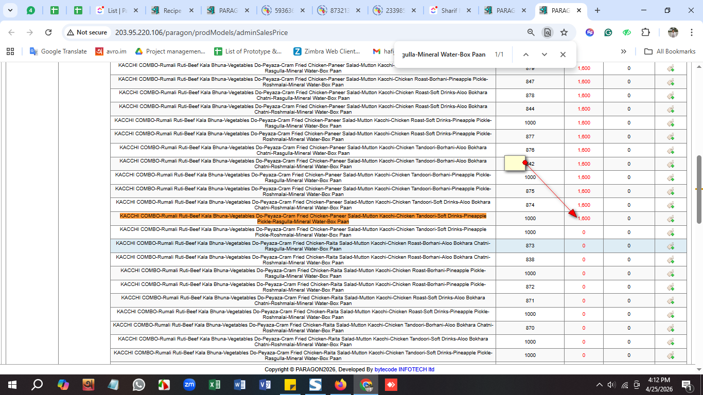703x395 pixels.
Task: Go to next find-in-page match
Action: pos(544,55)
